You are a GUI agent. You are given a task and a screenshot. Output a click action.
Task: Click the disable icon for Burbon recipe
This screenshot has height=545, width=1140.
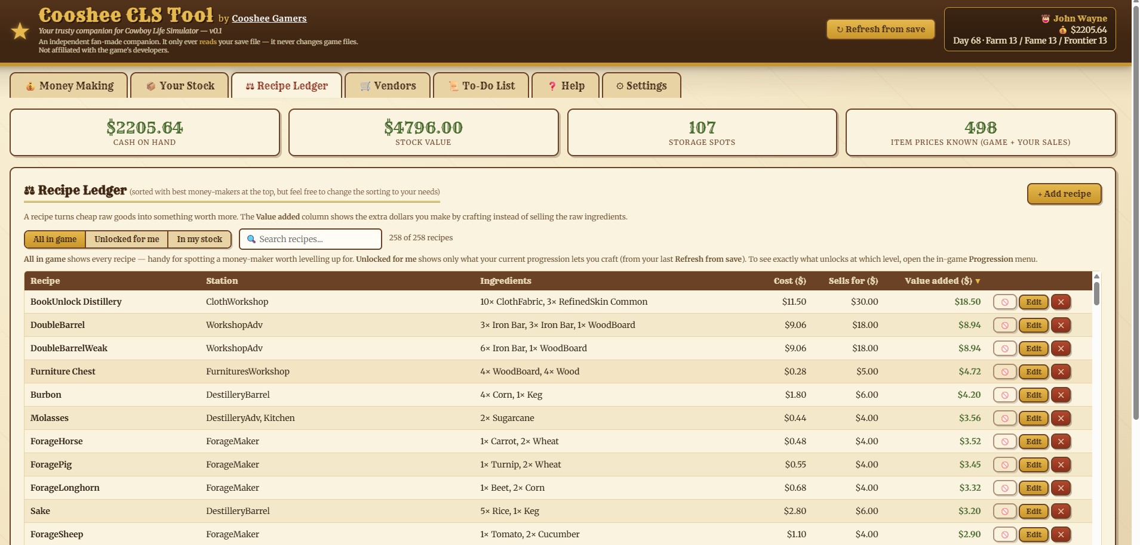[x=1004, y=395]
